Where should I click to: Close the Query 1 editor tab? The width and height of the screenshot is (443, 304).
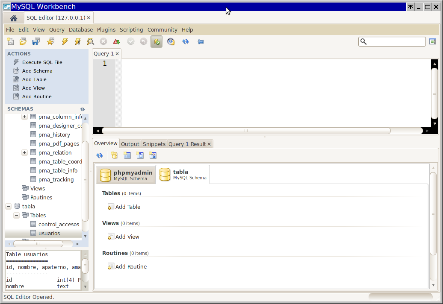pos(117,53)
